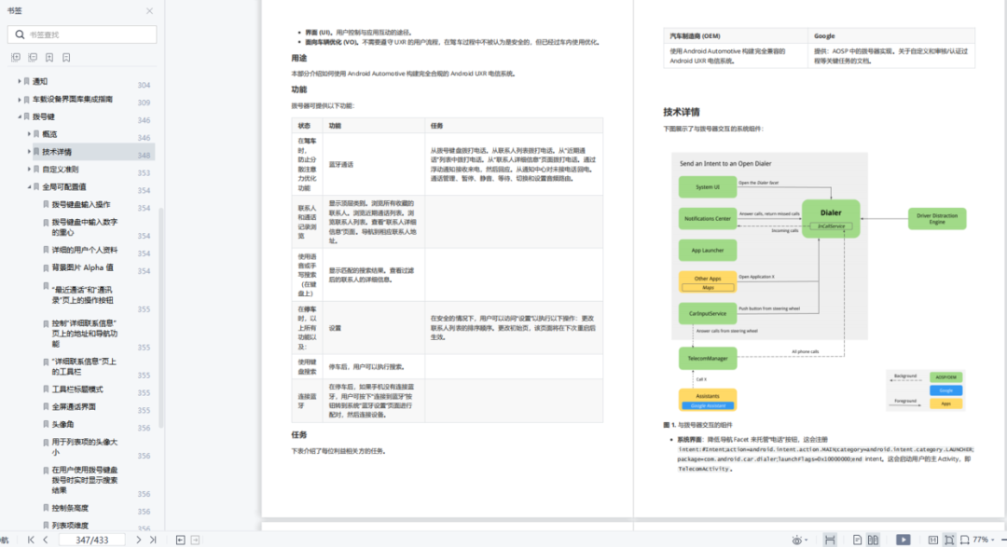1007x547 pixels.
Task: Toggle continuous scrolling mode icon
Action: (830, 540)
